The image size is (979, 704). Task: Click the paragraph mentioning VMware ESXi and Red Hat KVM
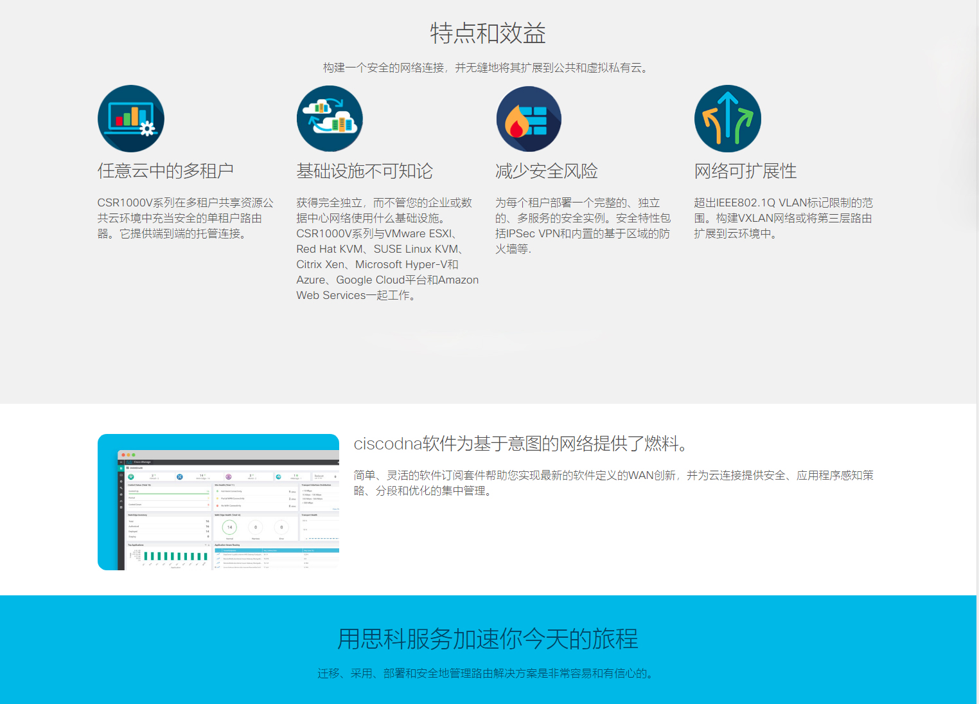coord(387,249)
